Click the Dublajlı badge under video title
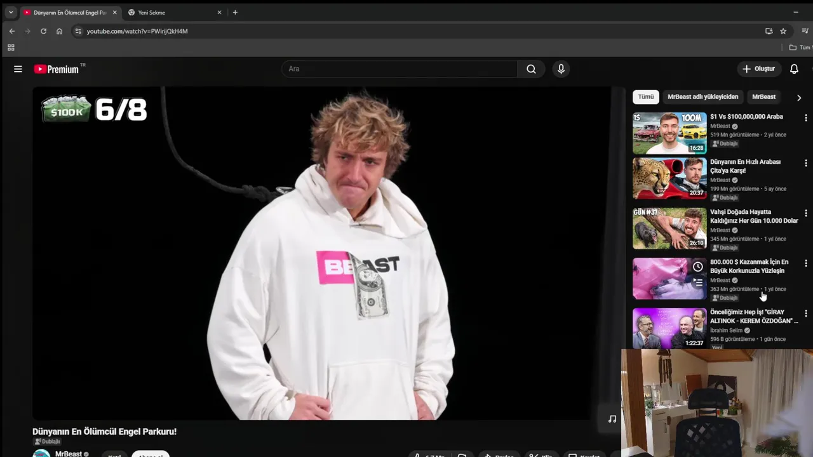Image resolution: width=813 pixels, height=457 pixels. pyautogui.click(x=46, y=442)
